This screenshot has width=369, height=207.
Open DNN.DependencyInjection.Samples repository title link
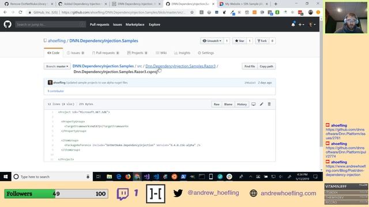[104, 41]
